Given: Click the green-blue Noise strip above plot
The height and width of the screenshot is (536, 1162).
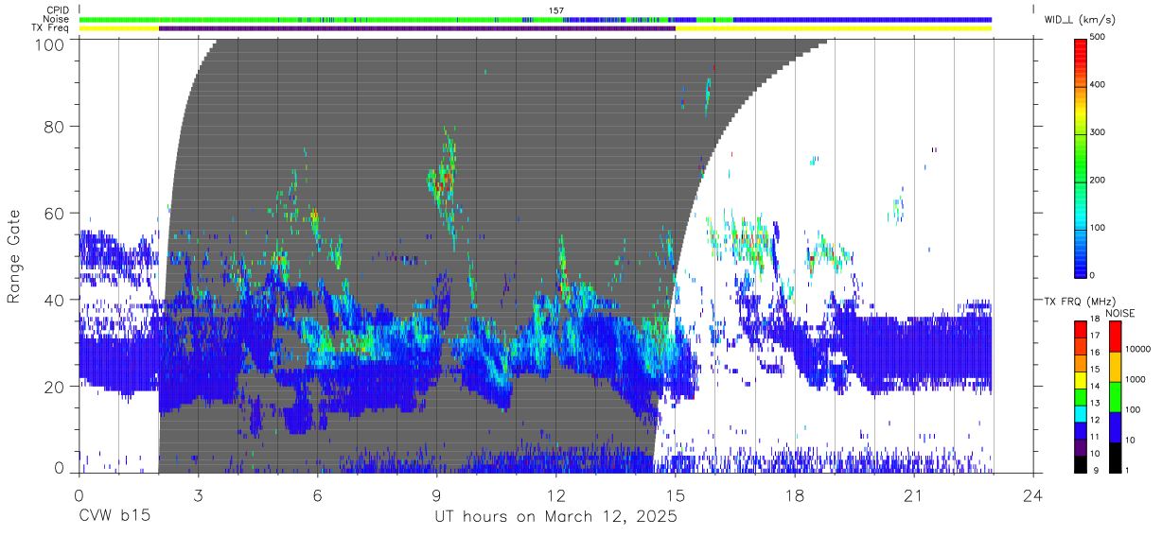Looking at the screenshot, I should pyautogui.click(x=536, y=19).
